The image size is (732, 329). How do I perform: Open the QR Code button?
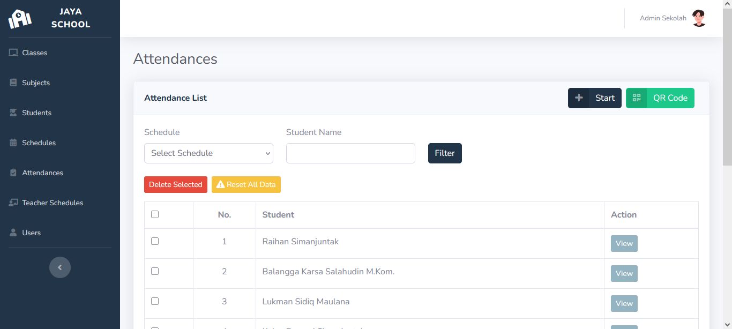point(660,98)
